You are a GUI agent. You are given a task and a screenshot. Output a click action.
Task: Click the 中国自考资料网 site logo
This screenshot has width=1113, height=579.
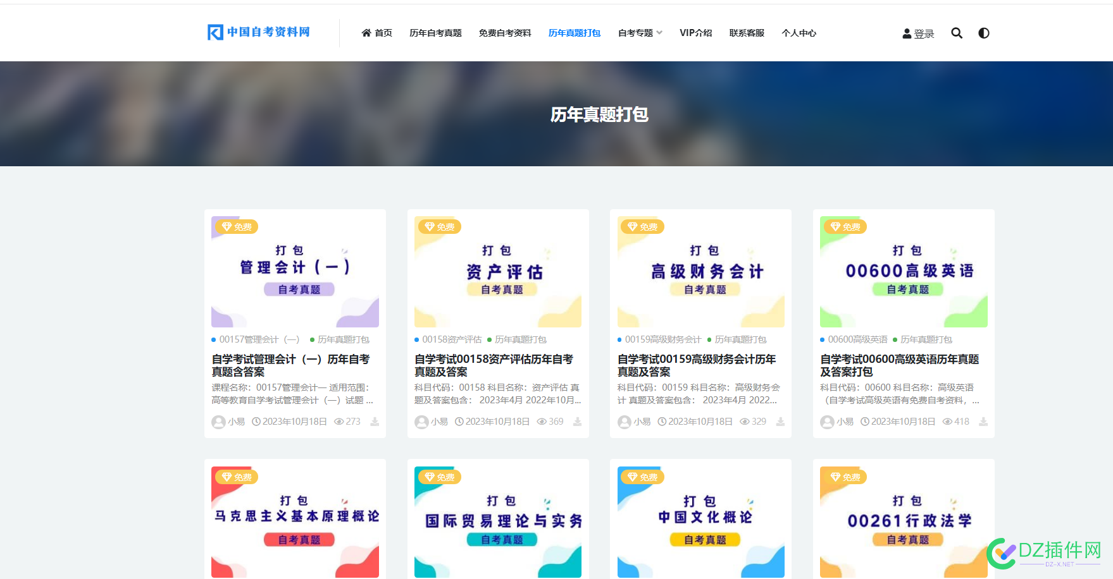pyautogui.click(x=259, y=32)
